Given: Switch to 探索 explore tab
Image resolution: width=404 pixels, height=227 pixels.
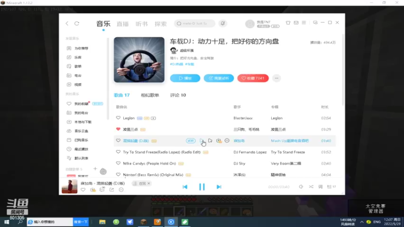Looking at the screenshot, I should (x=161, y=24).
